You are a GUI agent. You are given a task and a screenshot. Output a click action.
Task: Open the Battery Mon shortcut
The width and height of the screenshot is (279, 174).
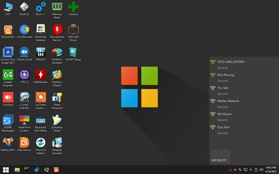[8, 144]
